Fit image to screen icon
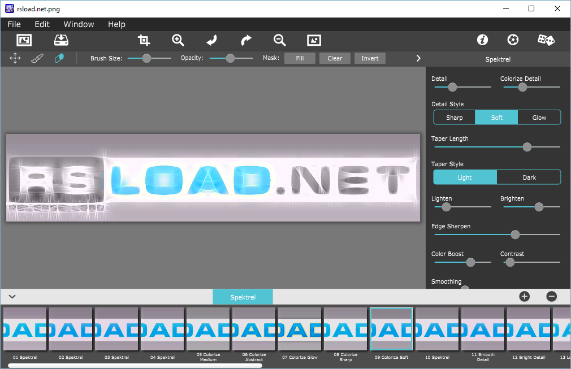571x369 pixels. (314, 40)
